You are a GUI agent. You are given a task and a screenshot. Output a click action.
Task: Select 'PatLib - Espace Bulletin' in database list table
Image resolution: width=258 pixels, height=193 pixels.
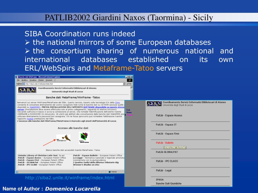pos(98,155)
